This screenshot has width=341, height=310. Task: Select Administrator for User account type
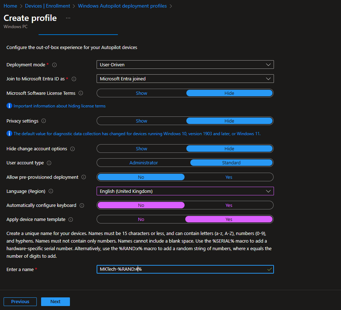143,163
